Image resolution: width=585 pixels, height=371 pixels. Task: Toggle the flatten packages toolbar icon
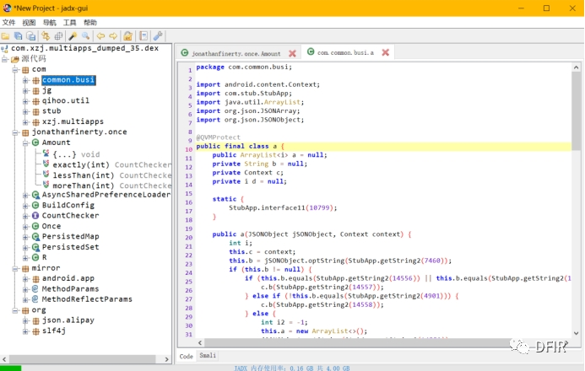(x=58, y=36)
